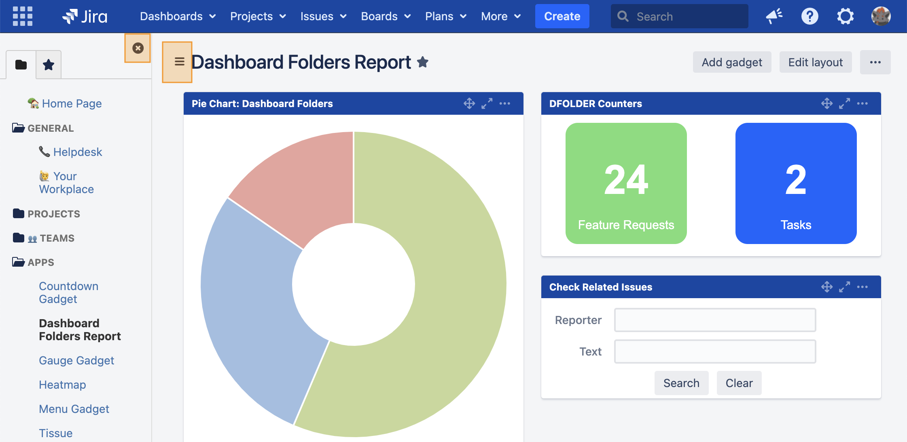Maximize the Pie Chart gadget

click(487, 103)
